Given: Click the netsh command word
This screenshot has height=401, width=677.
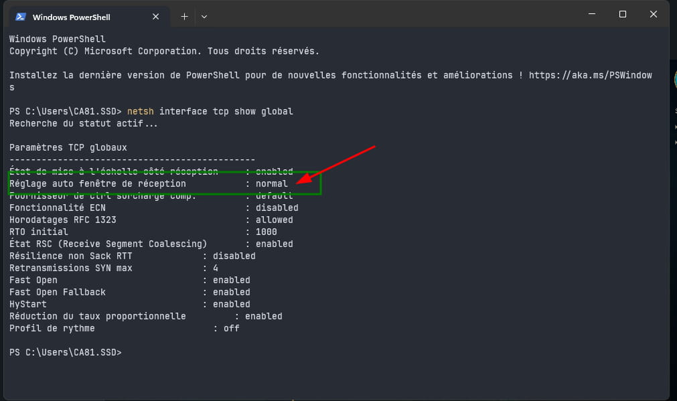Looking at the screenshot, I should click(141, 111).
